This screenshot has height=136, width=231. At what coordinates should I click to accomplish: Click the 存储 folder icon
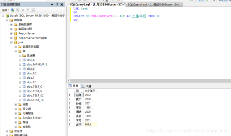click(20, 122)
